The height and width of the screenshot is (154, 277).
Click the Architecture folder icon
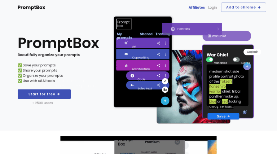(x=126, y=66)
